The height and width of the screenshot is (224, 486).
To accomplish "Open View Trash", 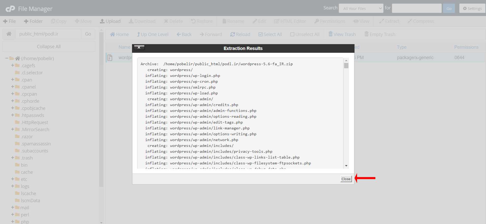I will coord(342,34).
